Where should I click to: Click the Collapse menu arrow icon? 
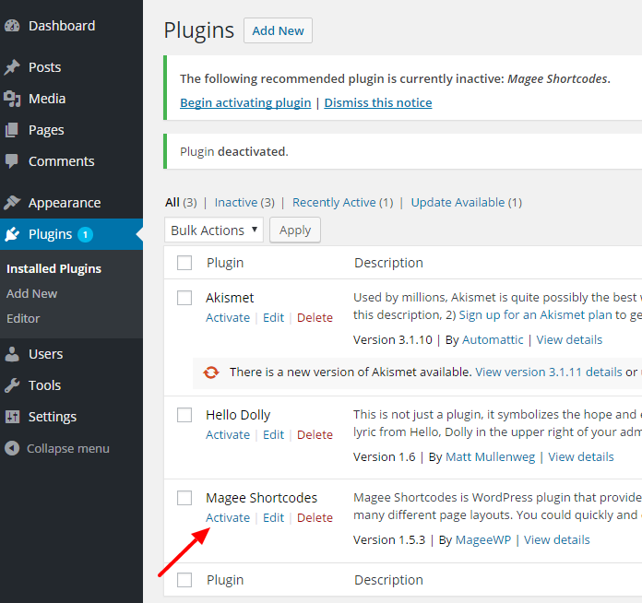[x=12, y=448]
